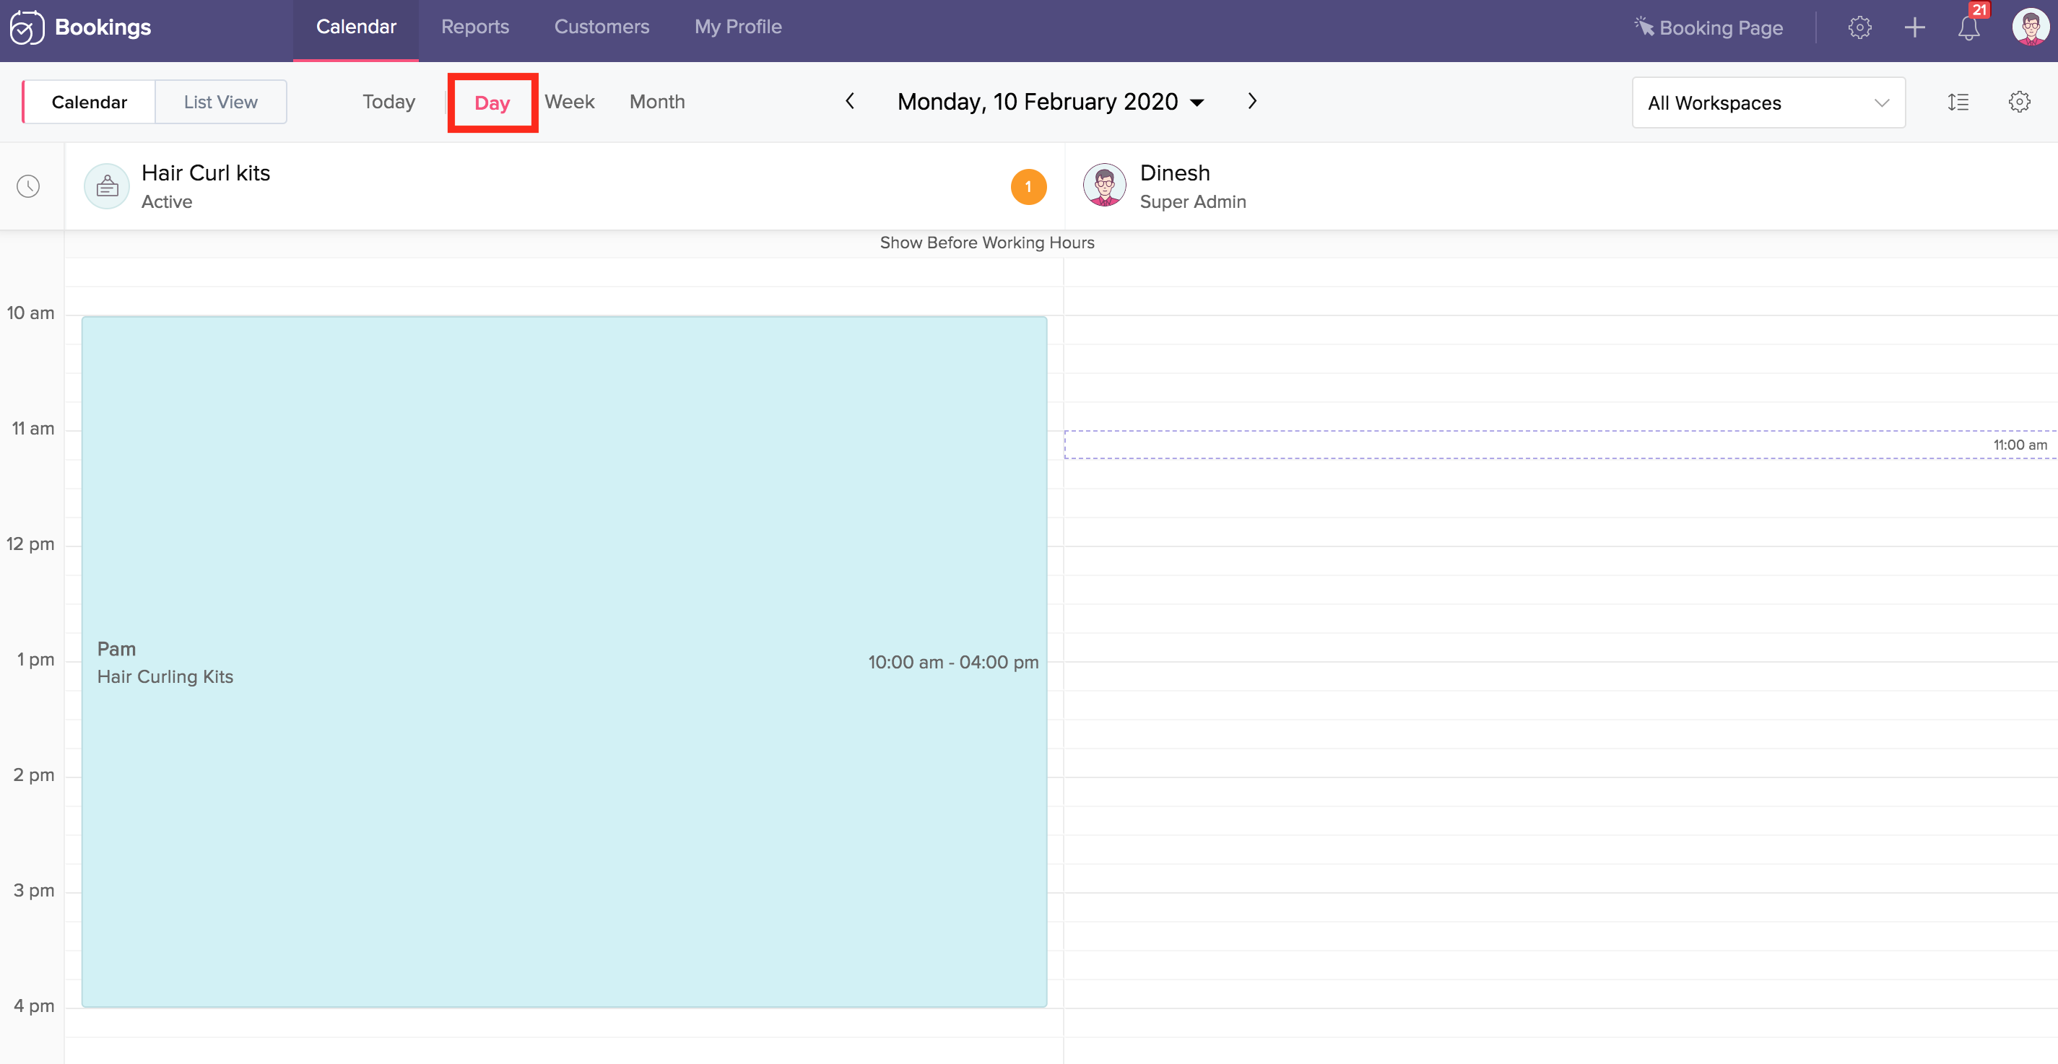This screenshot has width=2058, height=1064.
Task: Open user profile avatar in top bar
Action: tap(2030, 28)
